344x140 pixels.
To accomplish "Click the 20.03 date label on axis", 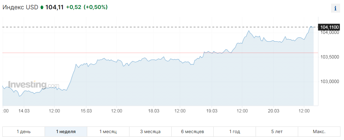I will point(273,111).
